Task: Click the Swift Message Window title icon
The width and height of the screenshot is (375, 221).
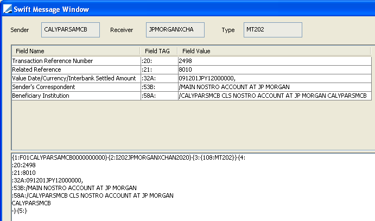Action: pos(8,9)
